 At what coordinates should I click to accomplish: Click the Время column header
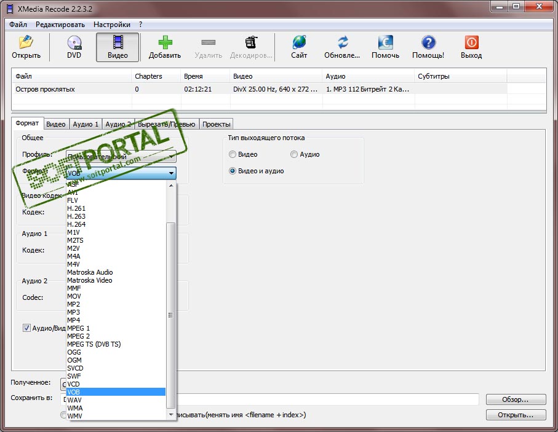[205, 76]
